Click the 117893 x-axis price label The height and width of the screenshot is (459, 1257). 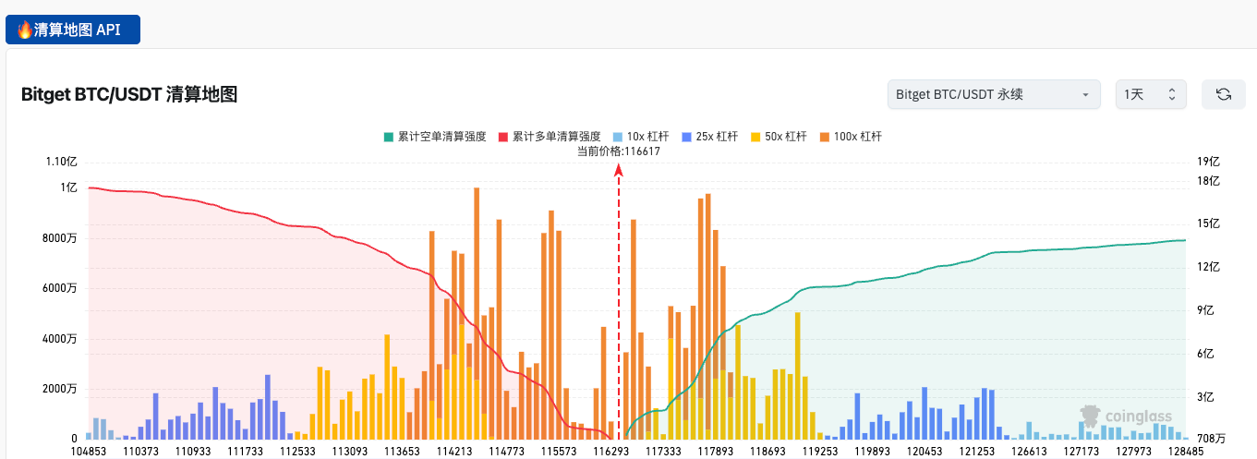point(715,452)
